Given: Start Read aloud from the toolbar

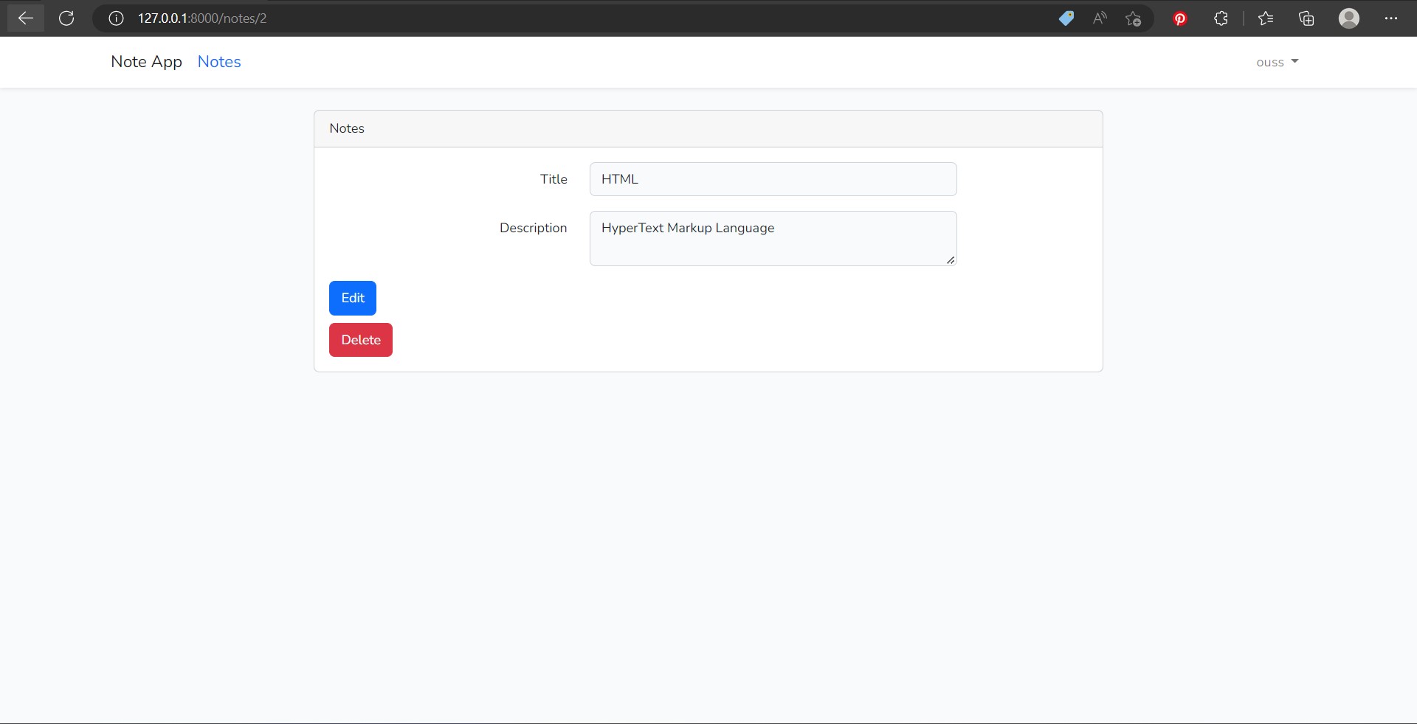Looking at the screenshot, I should [1099, 18].
